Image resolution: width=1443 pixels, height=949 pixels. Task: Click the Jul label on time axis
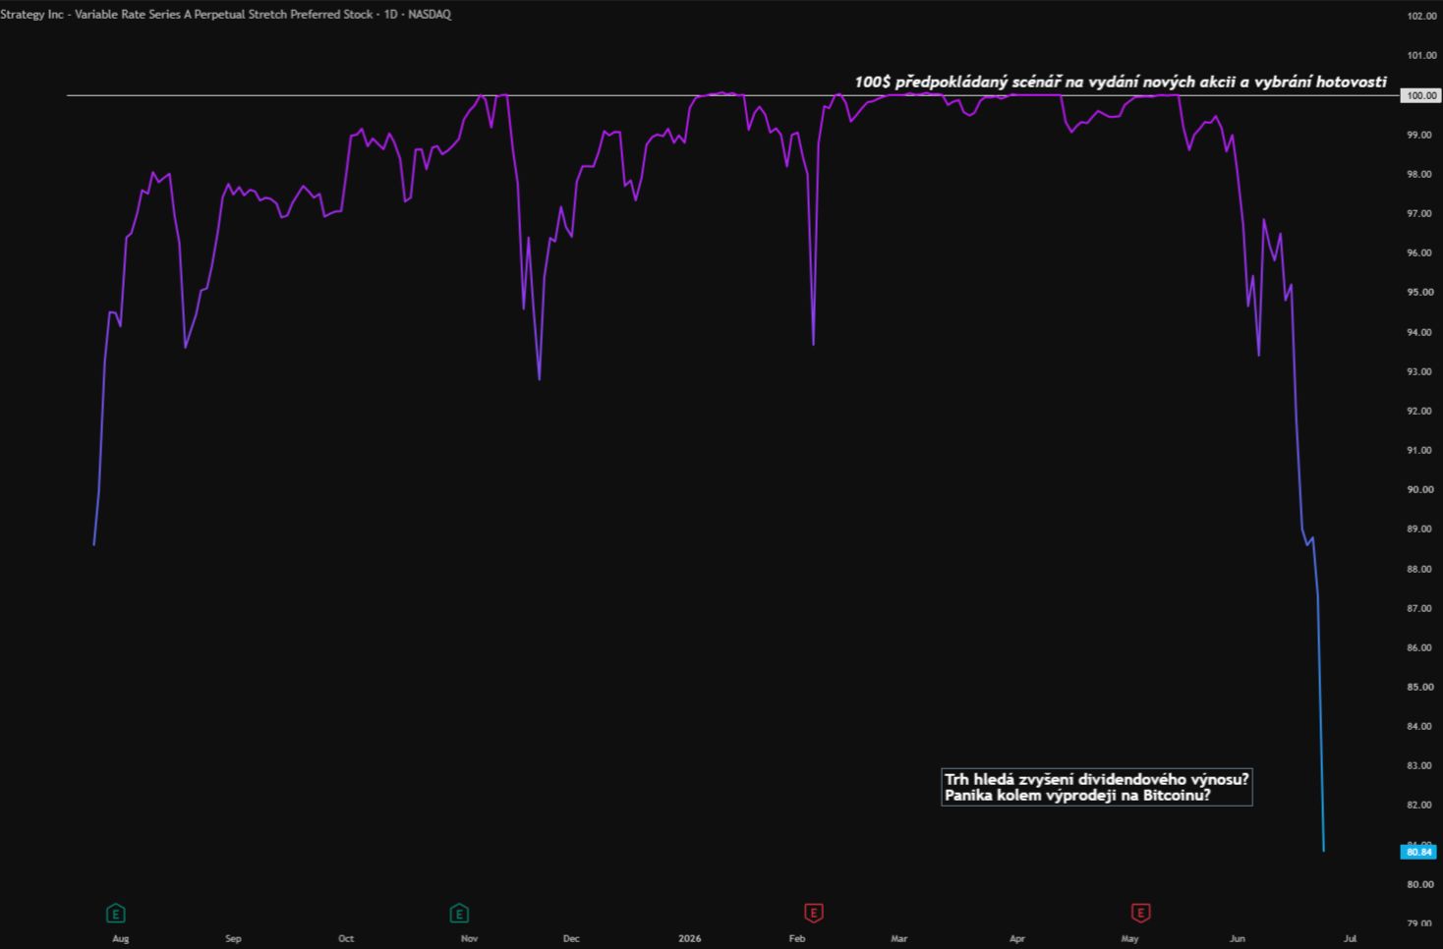(1350, 938)
